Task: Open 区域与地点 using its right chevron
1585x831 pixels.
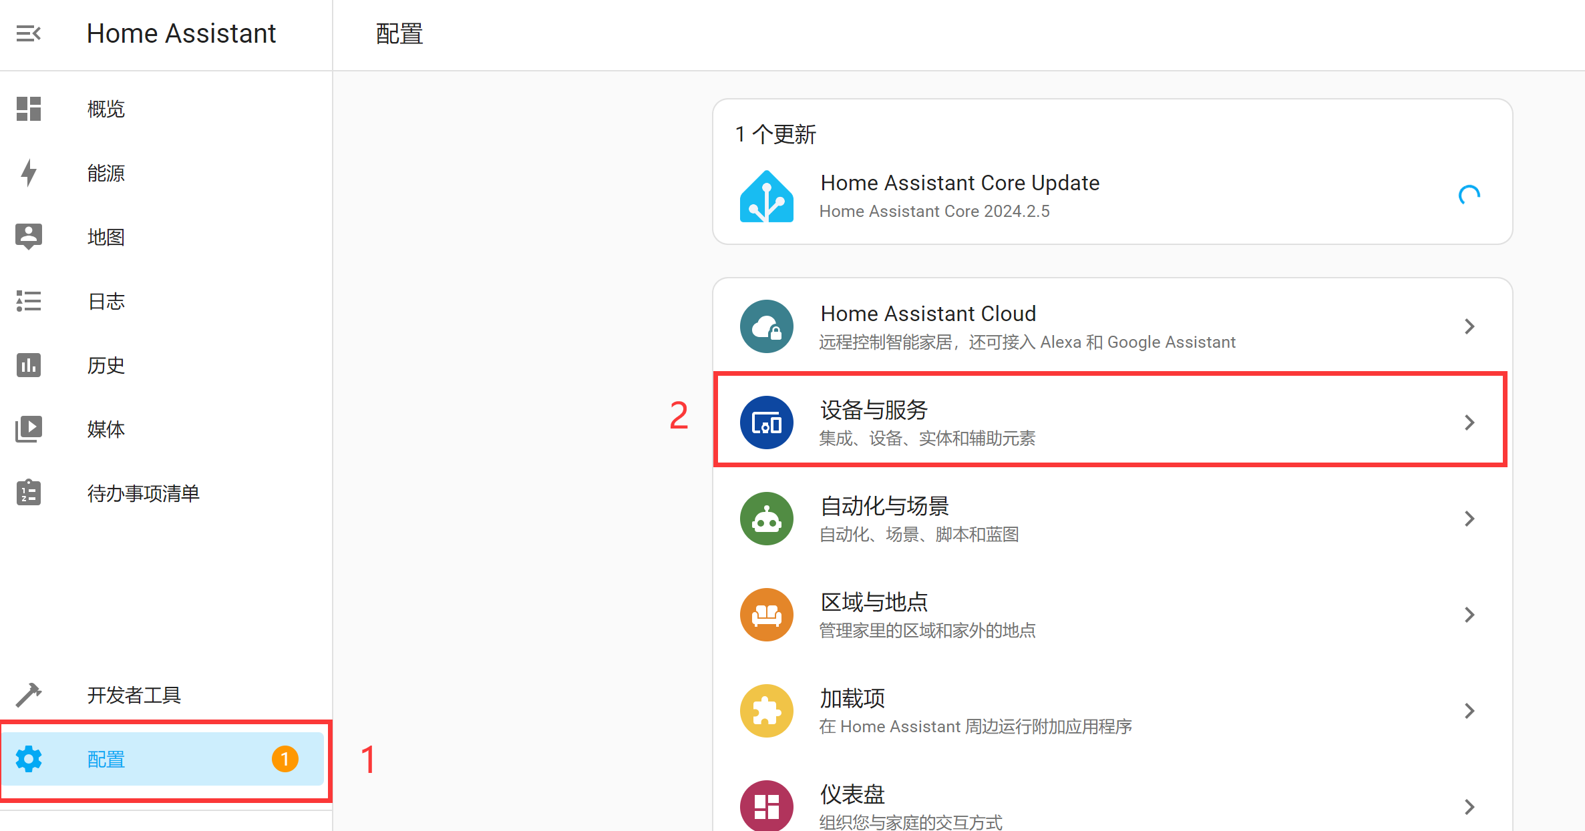Action: pyautogui.click(x=1469, y=615)
